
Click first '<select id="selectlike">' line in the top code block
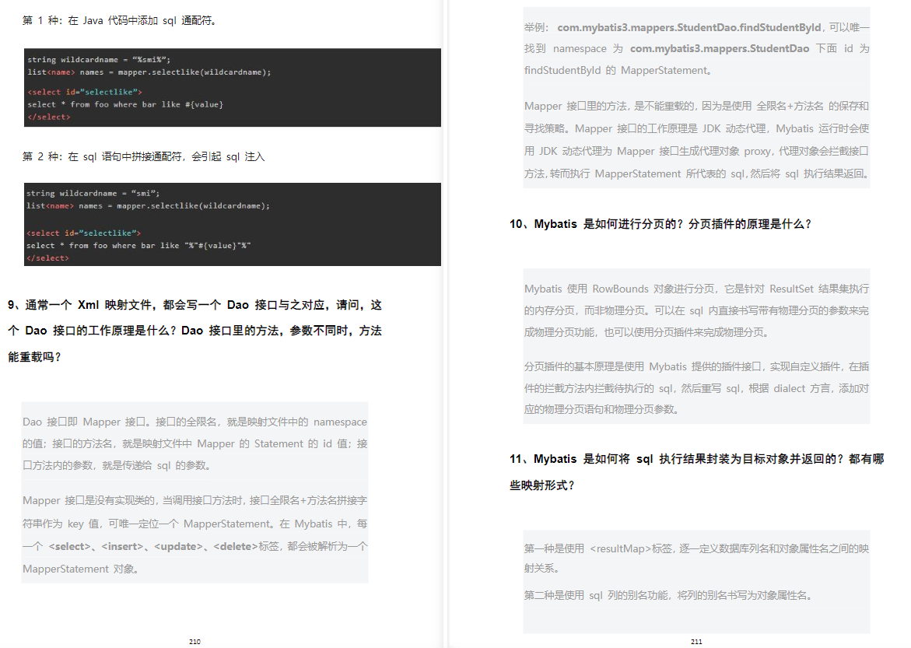tap(85, 92)
